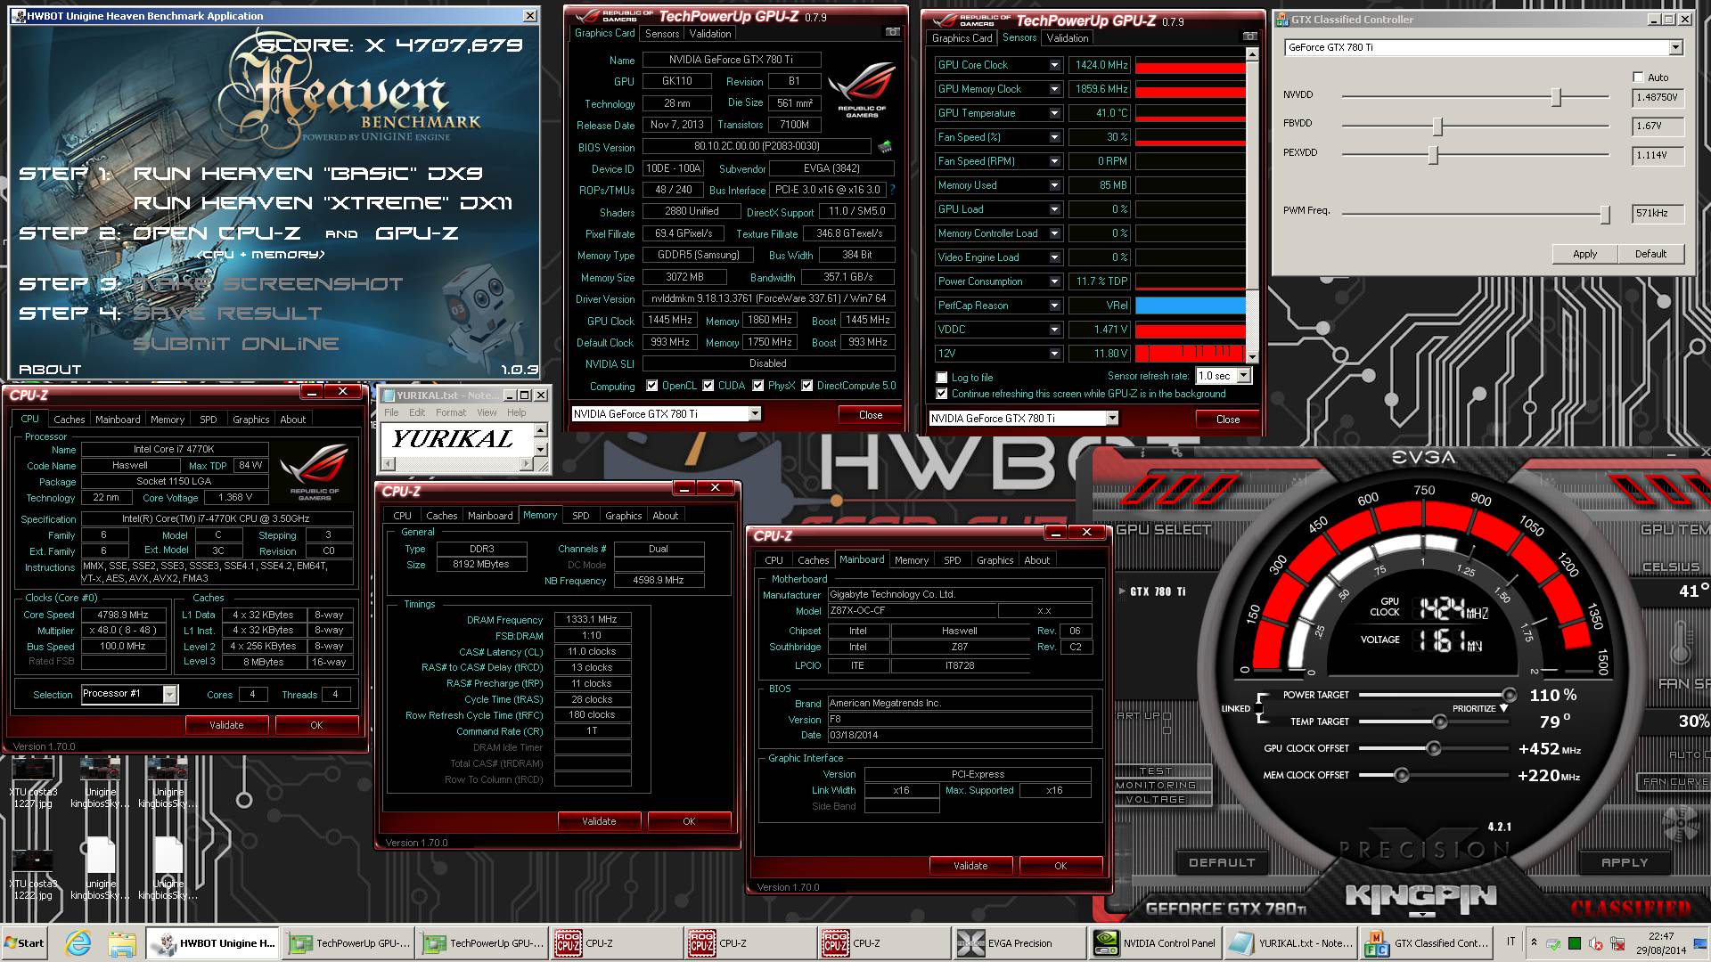Open the SPD tab in CPU-Z Memory window
The image size is (1711, 962).
coord(581,516)
